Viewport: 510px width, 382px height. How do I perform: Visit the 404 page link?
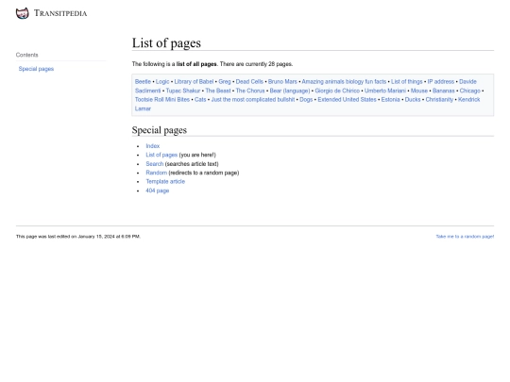pos(158,191)
